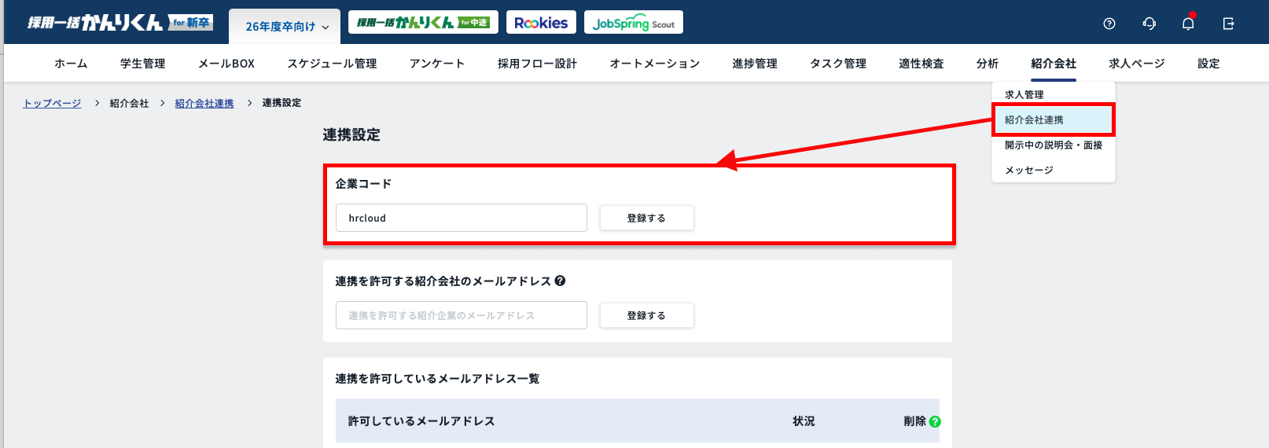Follow the トップページ breadcrumb link

pyautogui.click(x=52, y=103)
